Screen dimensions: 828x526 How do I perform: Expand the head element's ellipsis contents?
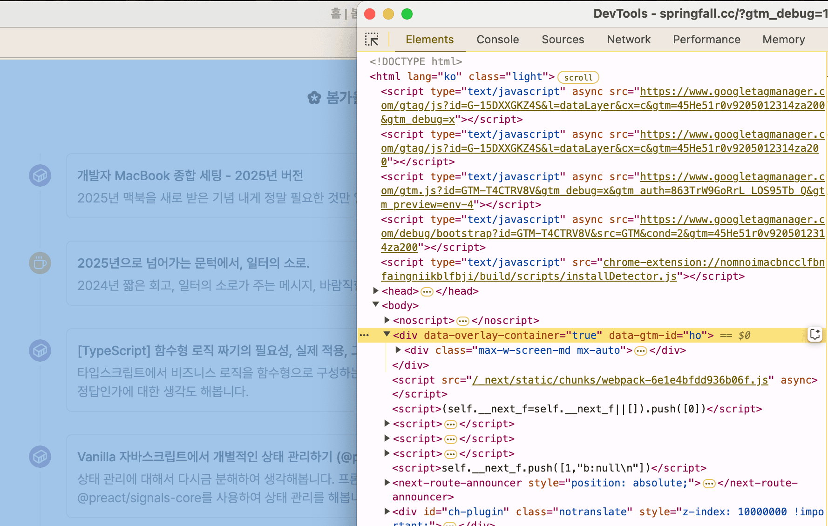click(x=427, y=291)
